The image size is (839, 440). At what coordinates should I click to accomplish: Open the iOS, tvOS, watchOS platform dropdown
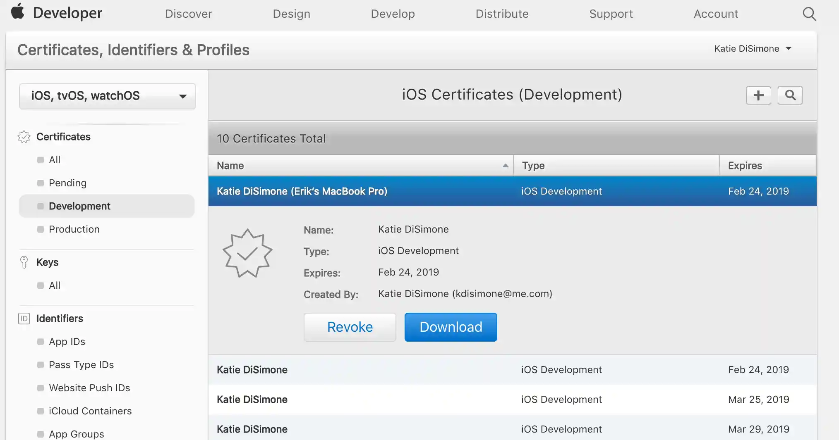108,96
